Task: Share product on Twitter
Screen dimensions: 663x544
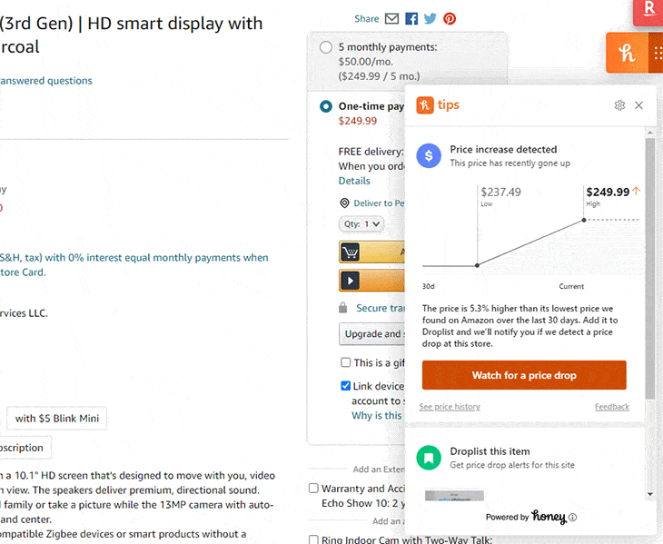Action: (430, 18)
